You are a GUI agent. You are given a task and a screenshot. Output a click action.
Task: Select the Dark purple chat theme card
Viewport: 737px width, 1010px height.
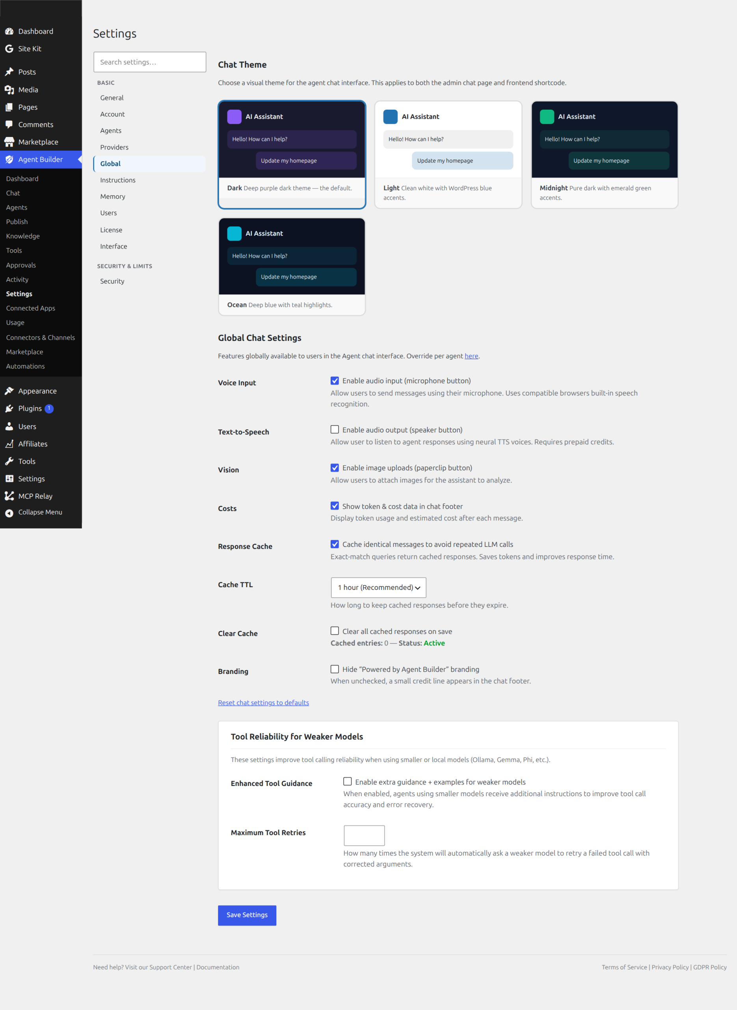[x=292, y=155]
